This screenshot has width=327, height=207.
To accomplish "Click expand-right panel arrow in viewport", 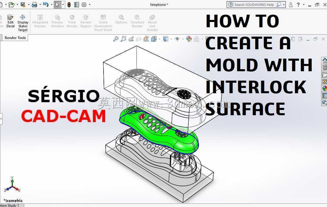I will [300, 39].
